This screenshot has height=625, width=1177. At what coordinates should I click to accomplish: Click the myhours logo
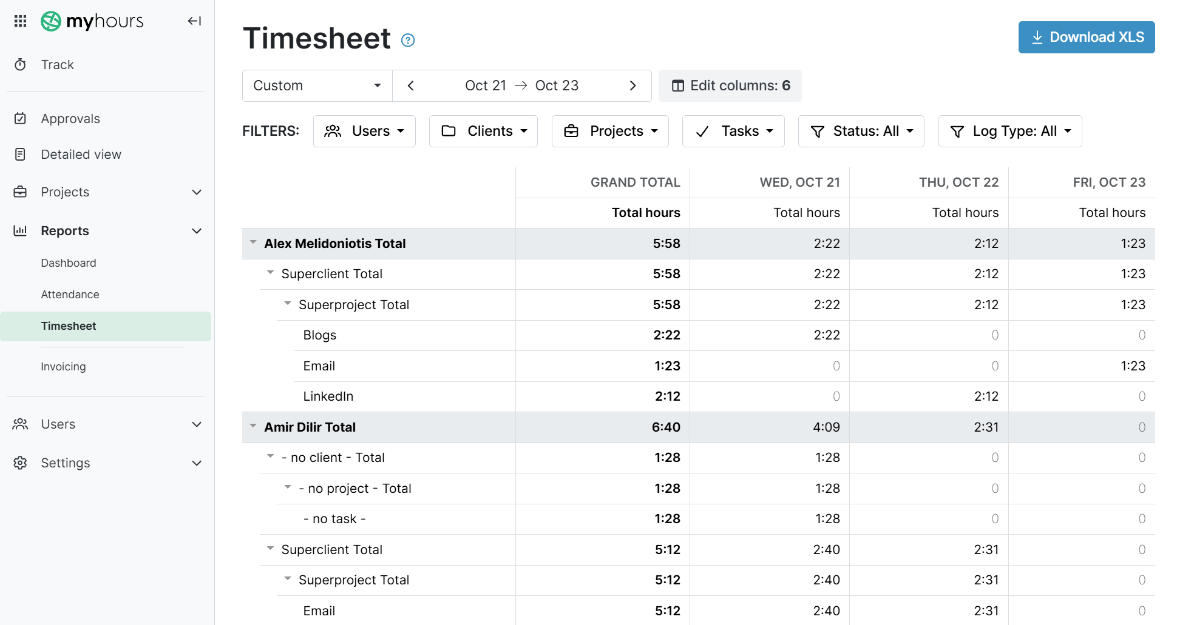tap(92, 21)
